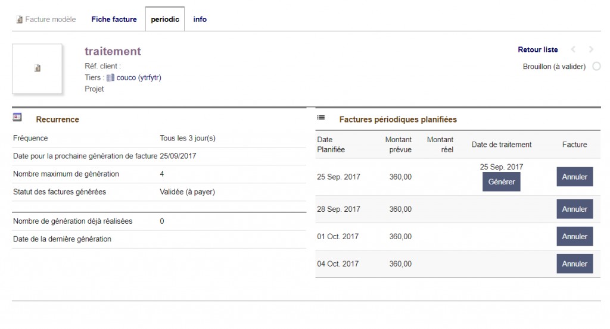Click the building icon next to couco

[110, 78]
